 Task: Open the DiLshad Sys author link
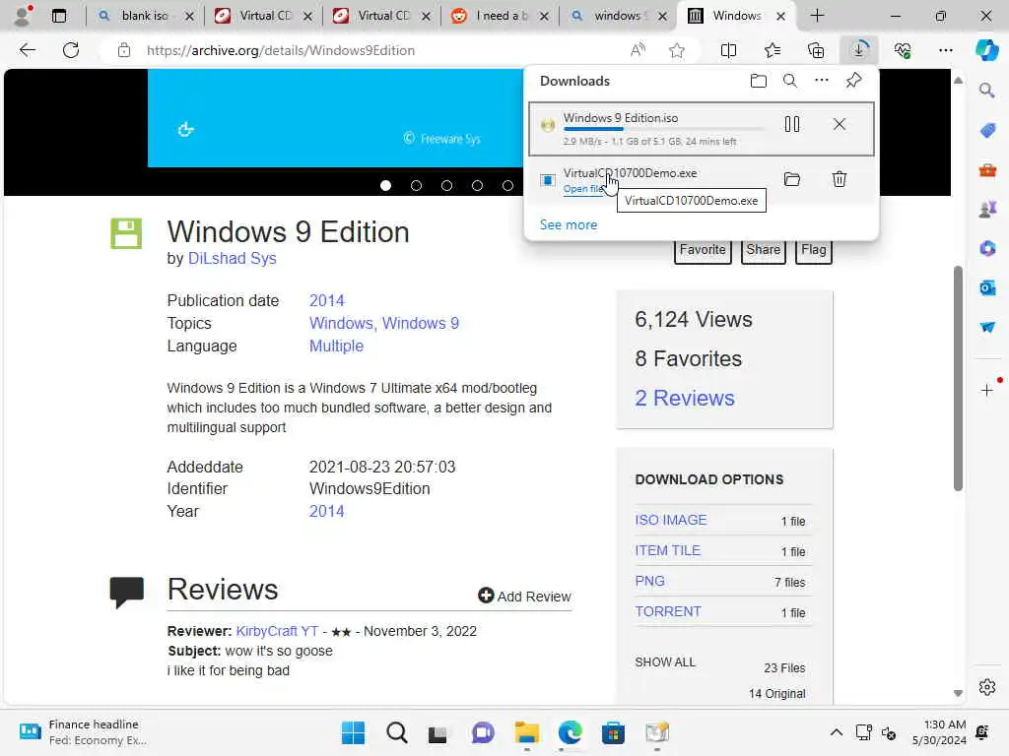[x=233, y=259]
